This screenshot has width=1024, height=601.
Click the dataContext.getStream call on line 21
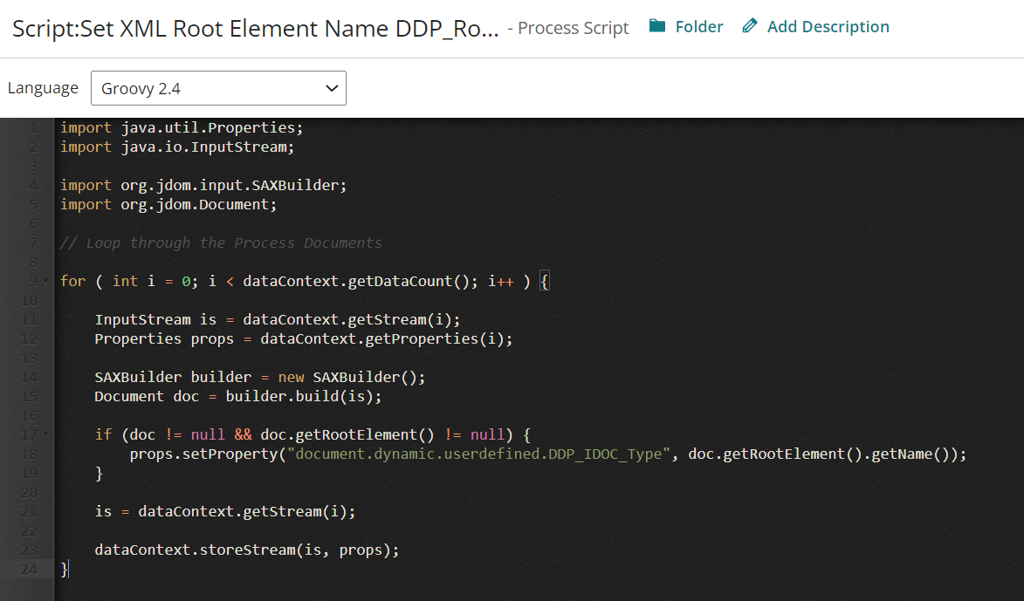pos(244,510)
